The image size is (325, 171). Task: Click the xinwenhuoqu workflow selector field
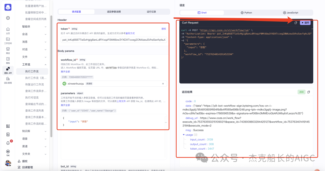pyautogui.click(x=114, y=84)
